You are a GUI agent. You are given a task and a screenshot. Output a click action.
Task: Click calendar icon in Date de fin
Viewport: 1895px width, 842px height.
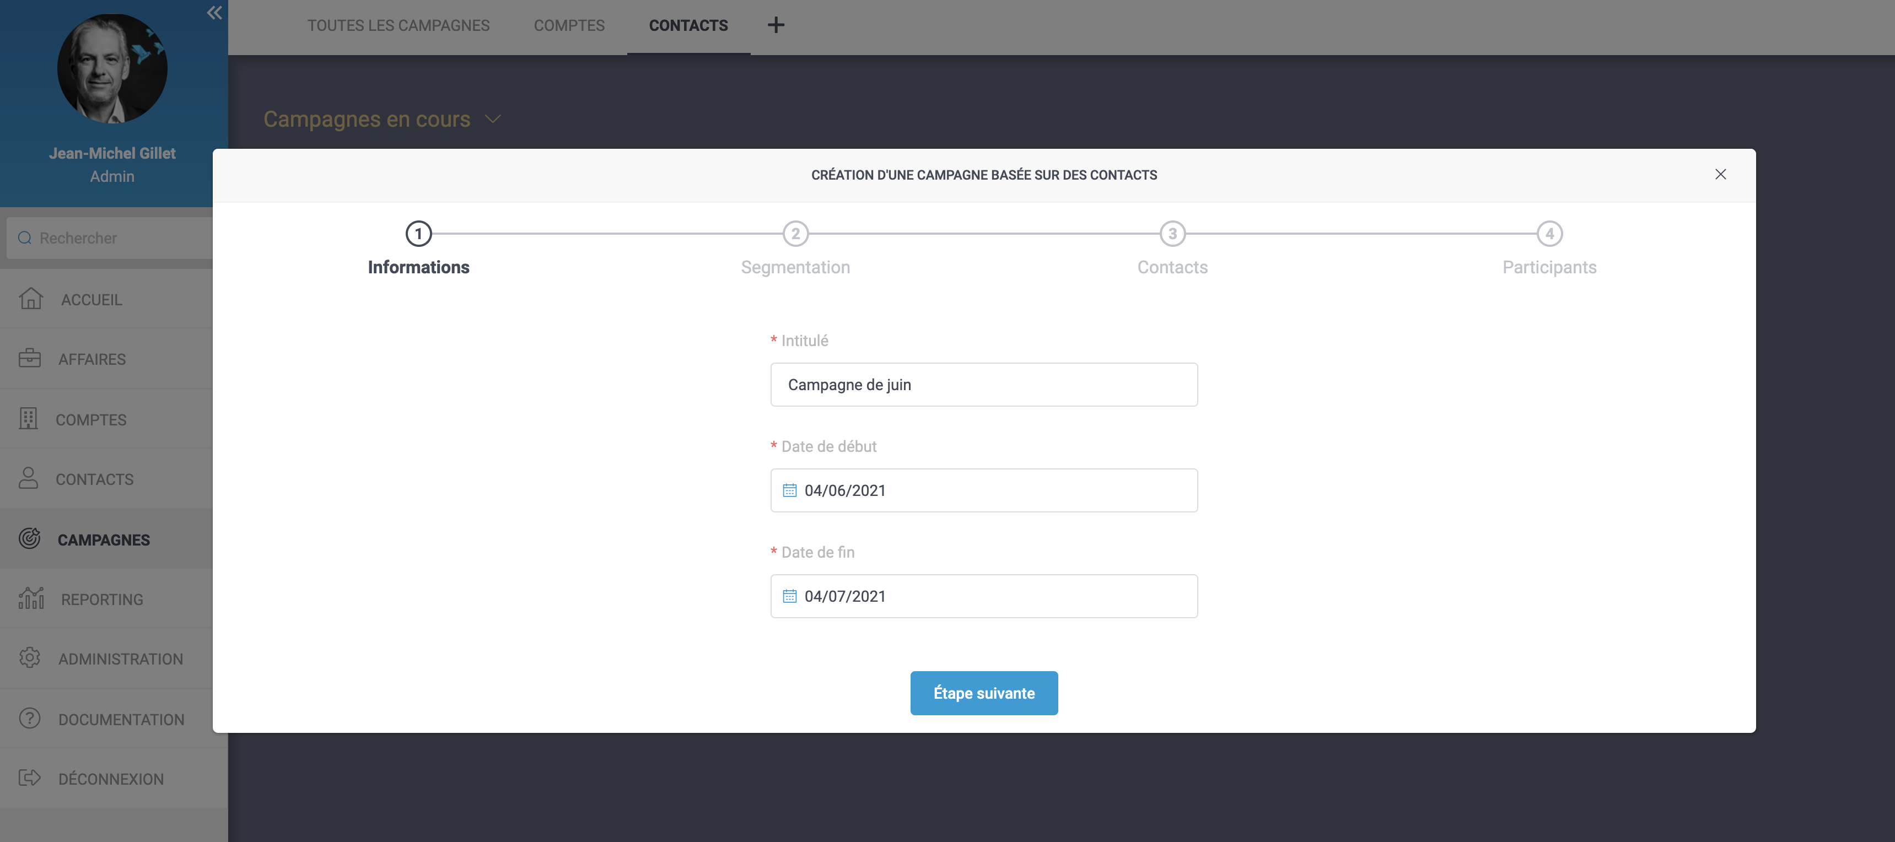point(789,596)
